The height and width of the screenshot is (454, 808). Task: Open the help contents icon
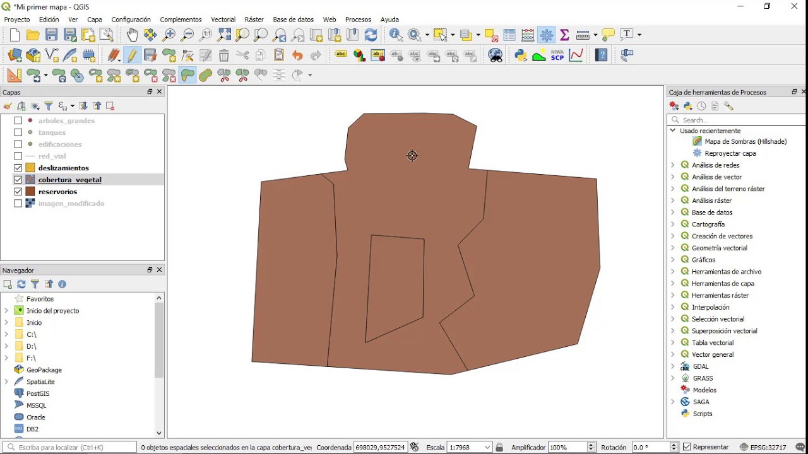602,55
